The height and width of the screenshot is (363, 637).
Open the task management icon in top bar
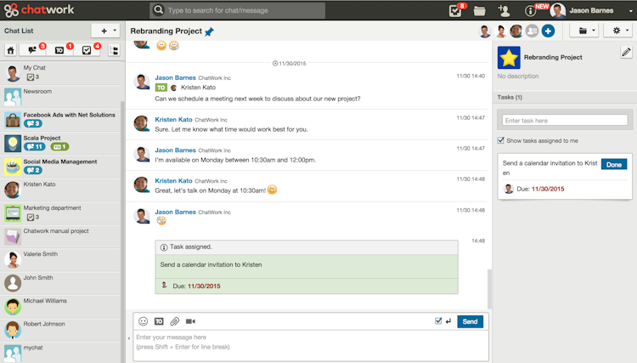tap(455, 11)
